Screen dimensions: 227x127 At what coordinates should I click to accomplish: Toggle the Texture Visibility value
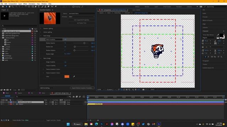click(x=65, y=66)
